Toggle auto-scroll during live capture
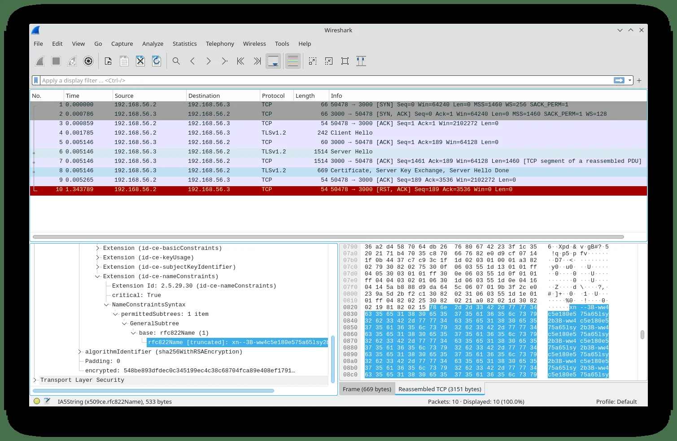677x441 pixels. pyautogui.click(x=273, y=61)
